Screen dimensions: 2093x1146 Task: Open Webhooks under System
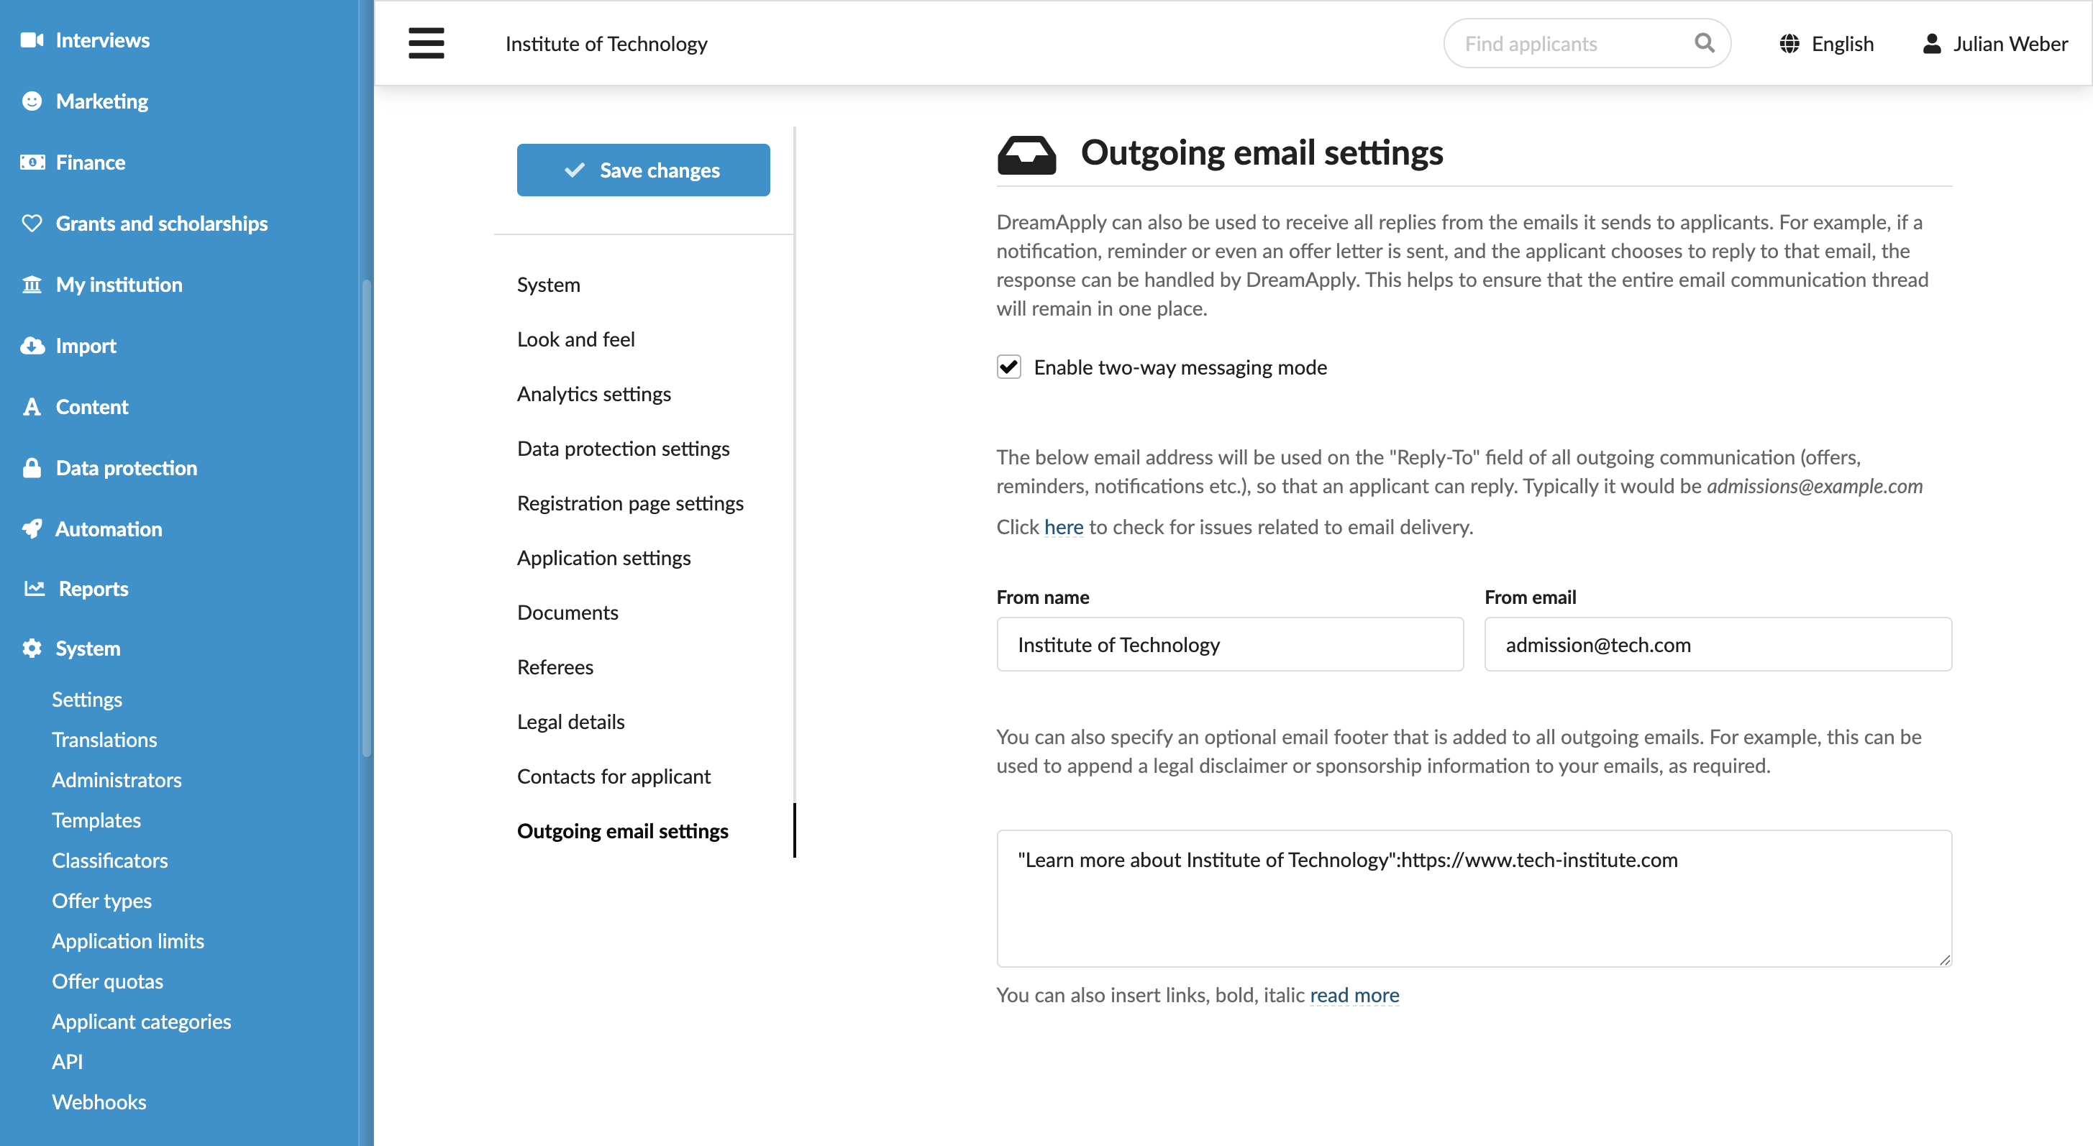[99, 1102]
